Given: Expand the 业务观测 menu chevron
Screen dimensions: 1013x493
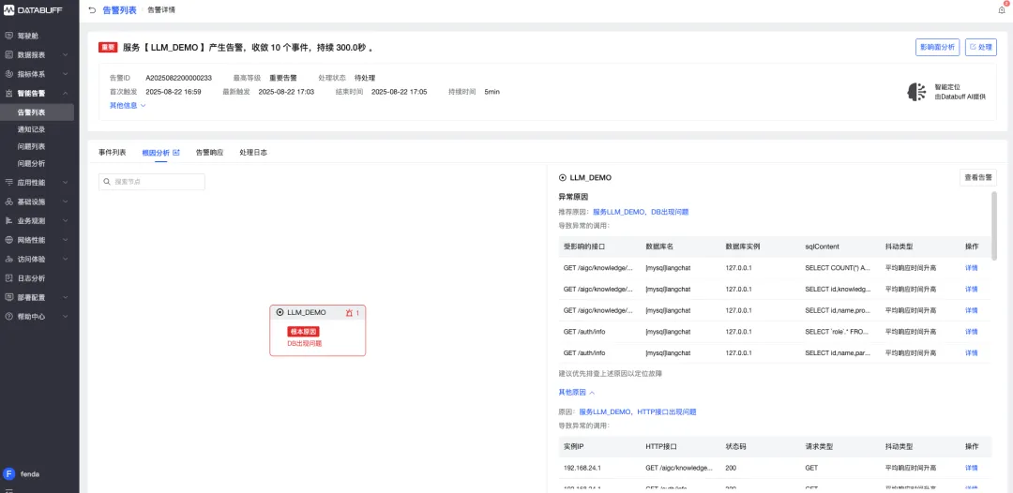Looking at the screenshot, I should coord(67,220).
